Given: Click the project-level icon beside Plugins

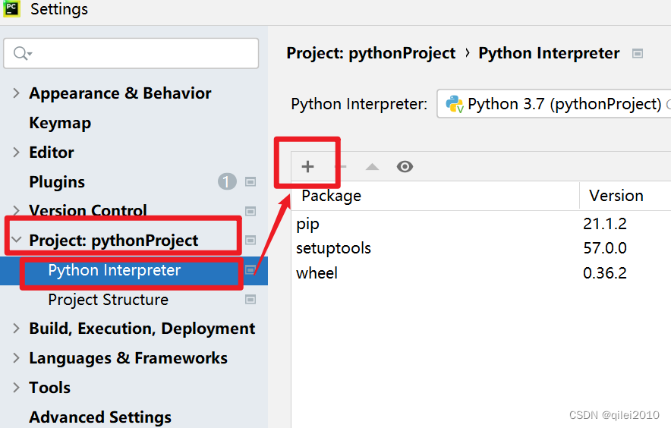Looking at the screenshot, I should [250, 182].
